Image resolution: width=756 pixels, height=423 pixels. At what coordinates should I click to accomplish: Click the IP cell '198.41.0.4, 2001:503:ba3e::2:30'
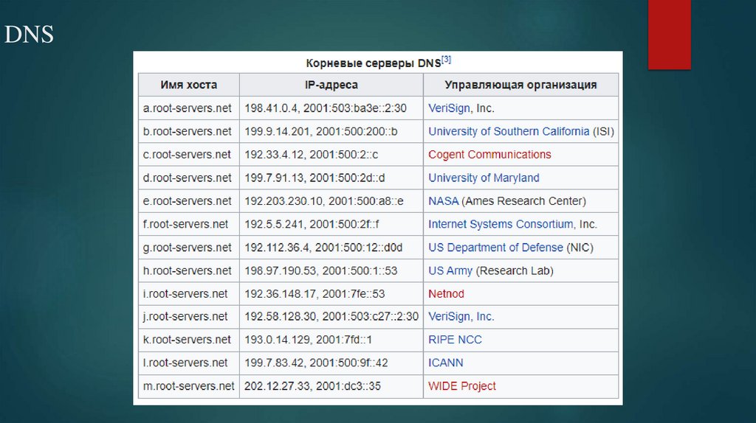[331, 108]
